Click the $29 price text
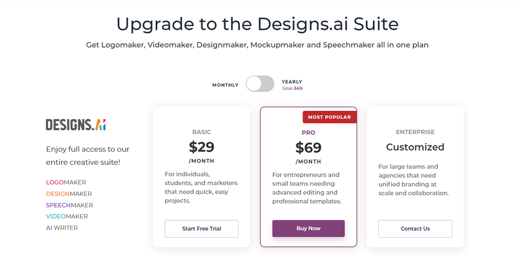 click(201, 147)
